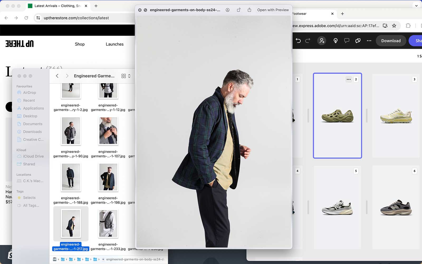Image resolution: width=422 pixels, height=264 pixels.
Task: Select the engineered-garments 1-233.jpg thumbnail
Action: click(108, 224)
